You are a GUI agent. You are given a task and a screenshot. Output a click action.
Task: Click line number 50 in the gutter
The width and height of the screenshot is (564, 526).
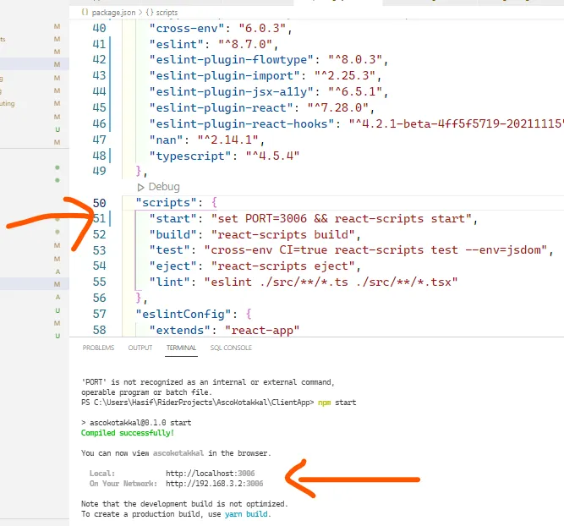tap(99, 203)
